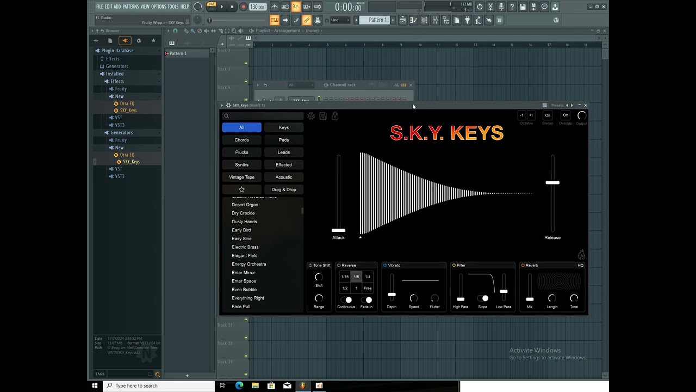Select the Free reverse time
This screenshot has height=392, width=696.
368,288
